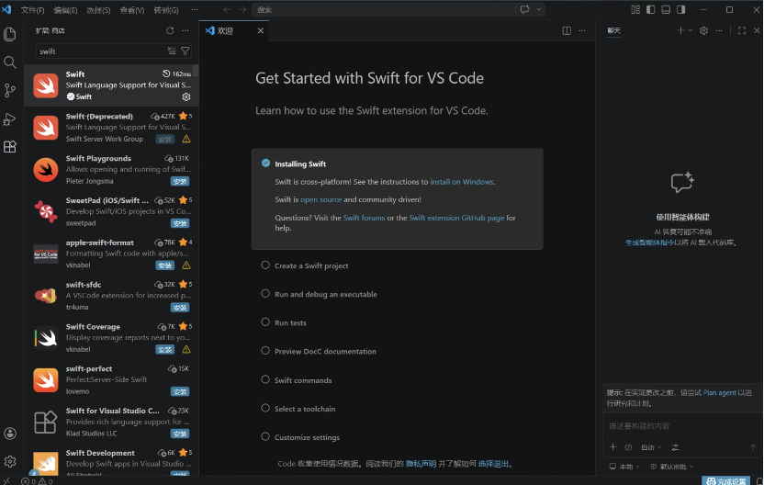Image resolution: width=764 pixels, height=485 pixels.
Task: Expand chat dropdown arrow in title bar
Action: [538, 9]
